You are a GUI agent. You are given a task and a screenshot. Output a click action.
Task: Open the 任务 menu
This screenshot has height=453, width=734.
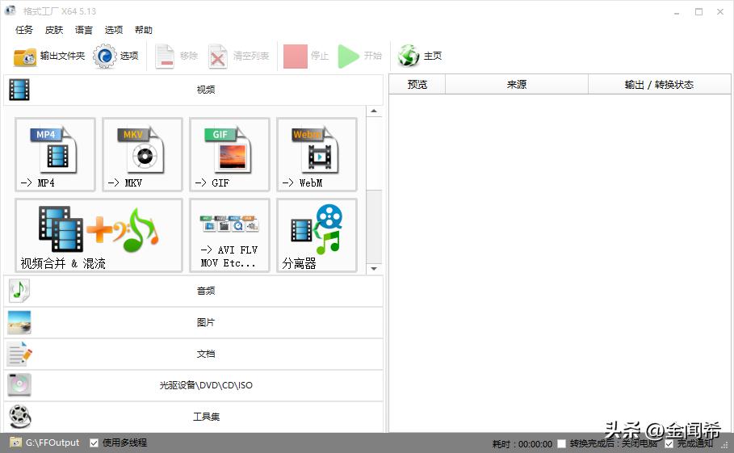(24, 30)
